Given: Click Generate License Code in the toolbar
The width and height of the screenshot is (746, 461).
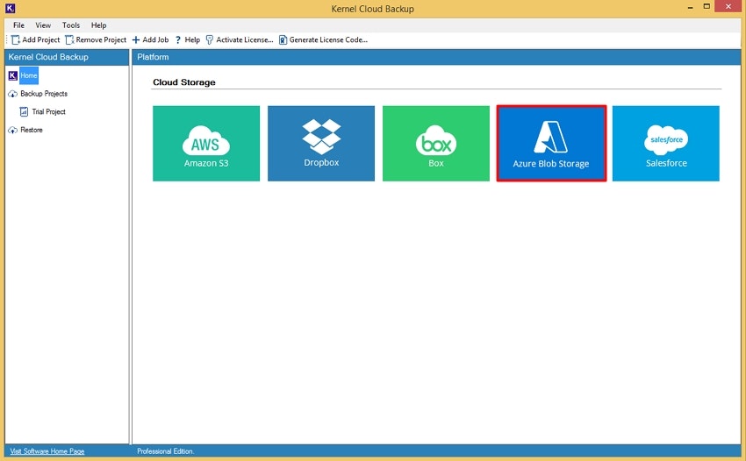Looking at the screenshot, I should (323, 40).
